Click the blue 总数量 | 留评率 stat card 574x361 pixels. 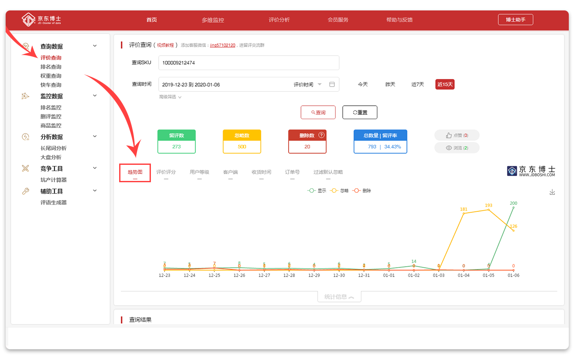(380, 141)
